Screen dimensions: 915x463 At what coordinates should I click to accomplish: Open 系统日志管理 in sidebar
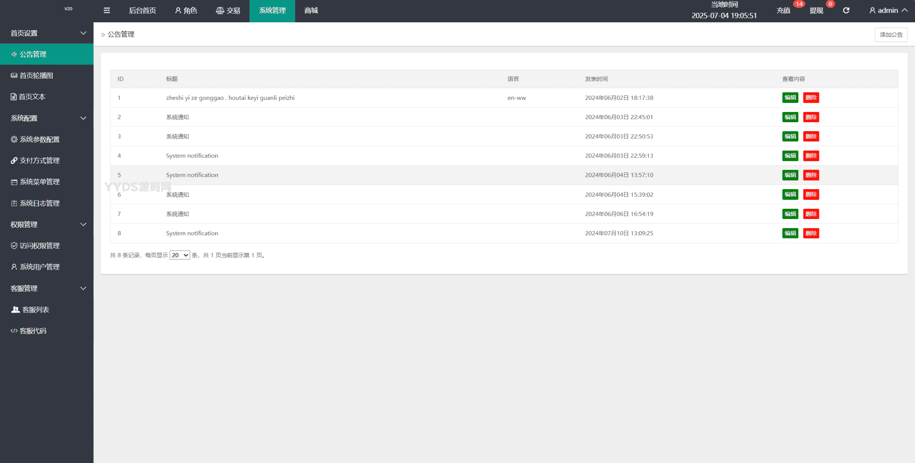(39, 203)
